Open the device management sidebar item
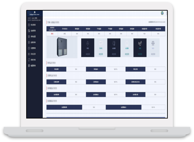Viewport: 194px width, 142px height. click(x=32, y=31)
